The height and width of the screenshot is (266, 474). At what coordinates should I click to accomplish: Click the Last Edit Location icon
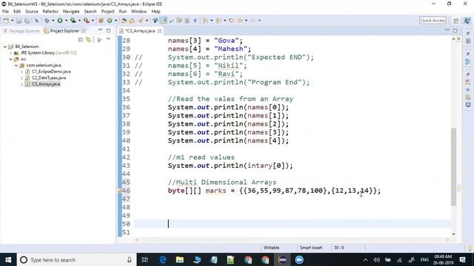coord(232,21)
